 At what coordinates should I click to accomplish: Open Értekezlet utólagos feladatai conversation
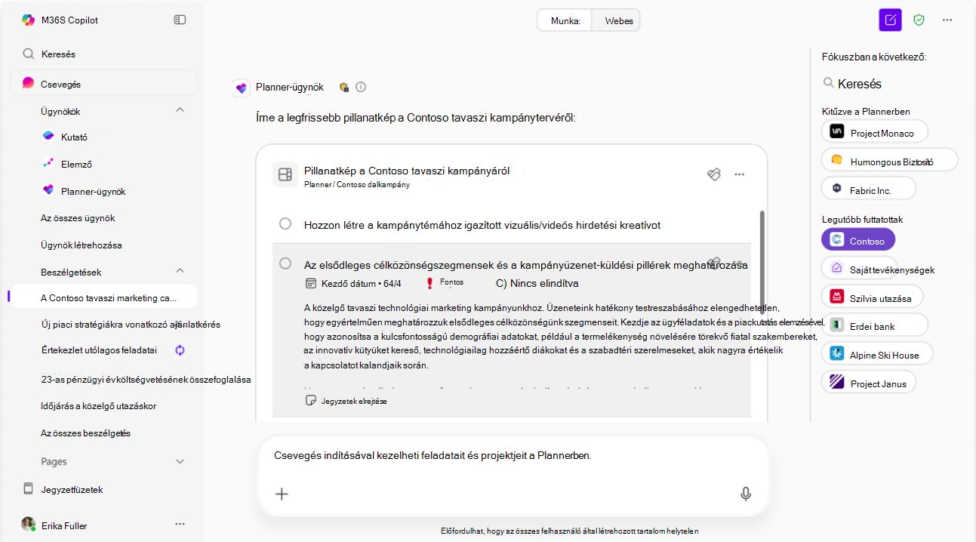[98, 350]
